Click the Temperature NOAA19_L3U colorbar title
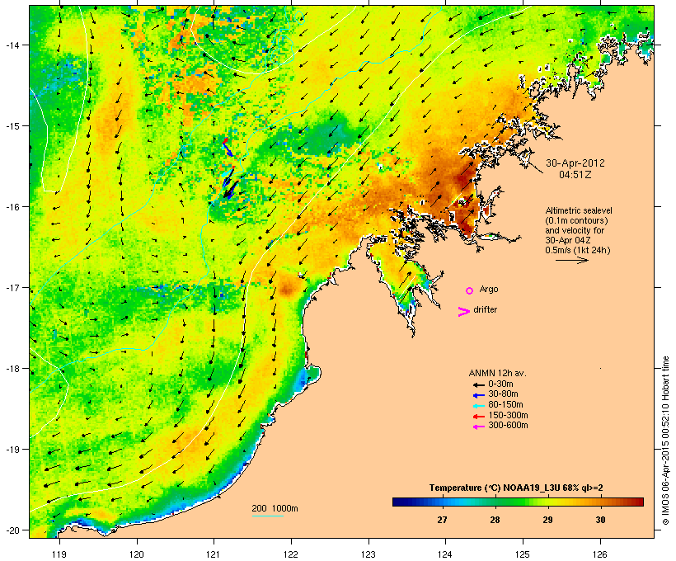 516,488
